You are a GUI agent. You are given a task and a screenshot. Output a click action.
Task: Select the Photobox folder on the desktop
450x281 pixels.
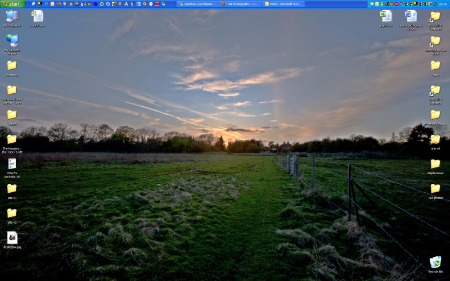tap(12, 66)
